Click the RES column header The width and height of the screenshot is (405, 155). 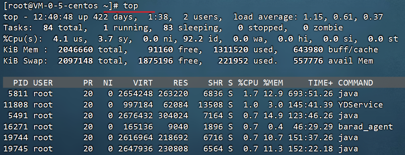[180, 83]
